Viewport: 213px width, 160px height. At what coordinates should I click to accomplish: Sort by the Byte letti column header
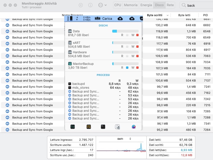pos(184,15)
